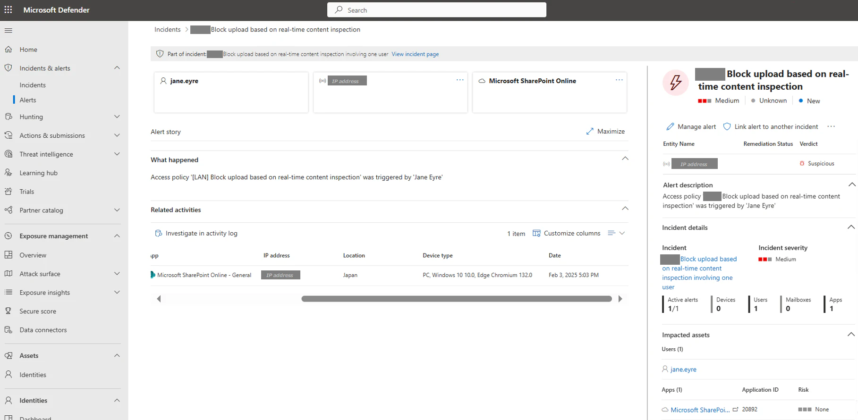This screenshot has width=858, height=420.
Task: Collapse the Impacted assets section
Action: pos(851,335)
